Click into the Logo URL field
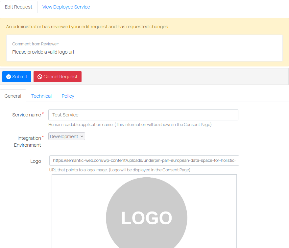This screenshot has width=289, height=248. click(144, 161)
